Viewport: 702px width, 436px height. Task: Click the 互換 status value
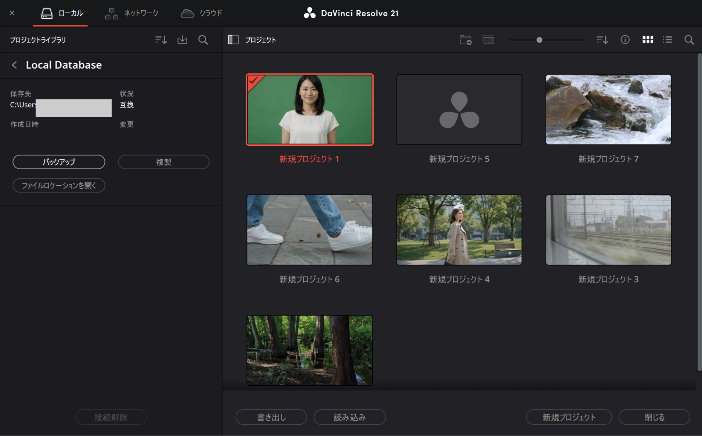[x=127, y=105]
